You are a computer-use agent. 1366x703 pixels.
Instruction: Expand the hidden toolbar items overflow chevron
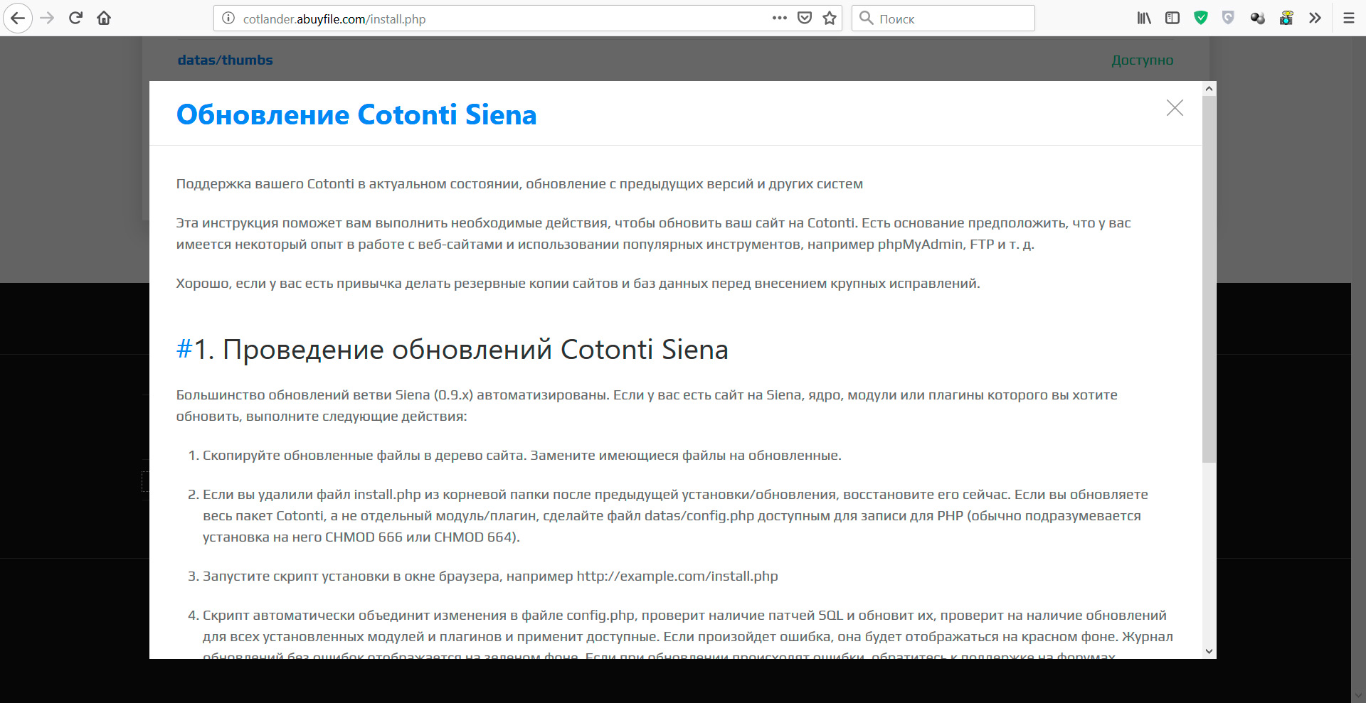pos(1315,18)
